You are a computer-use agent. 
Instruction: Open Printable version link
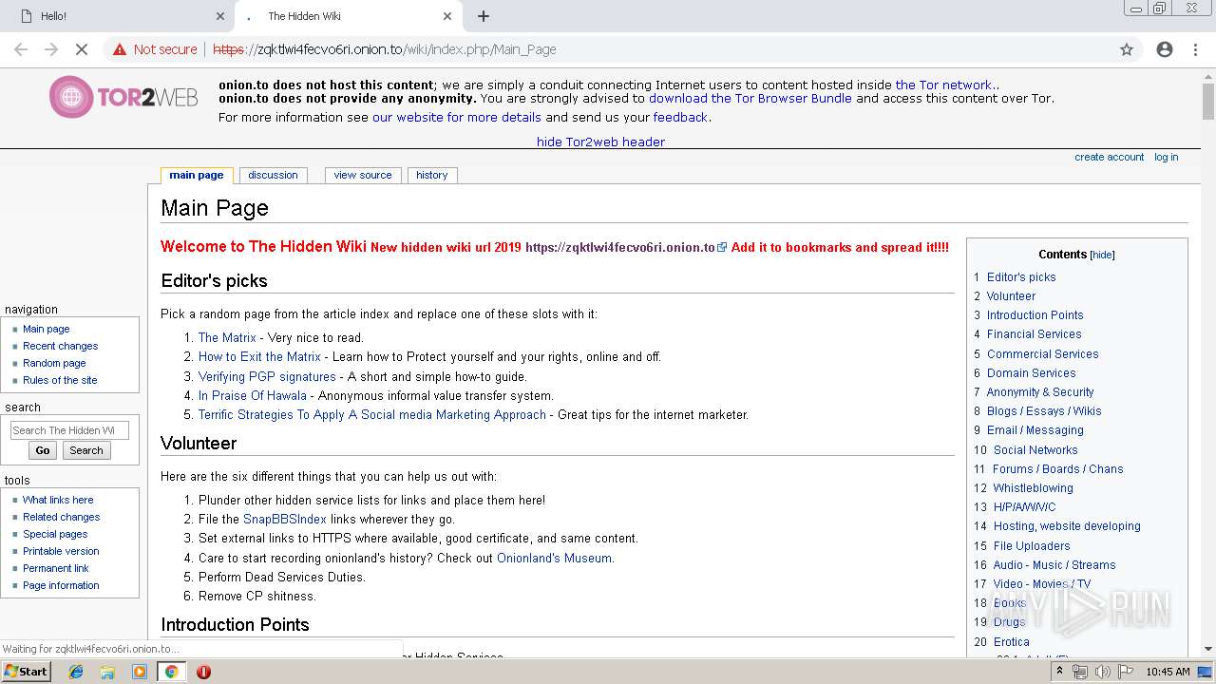[x=61, y=551]
